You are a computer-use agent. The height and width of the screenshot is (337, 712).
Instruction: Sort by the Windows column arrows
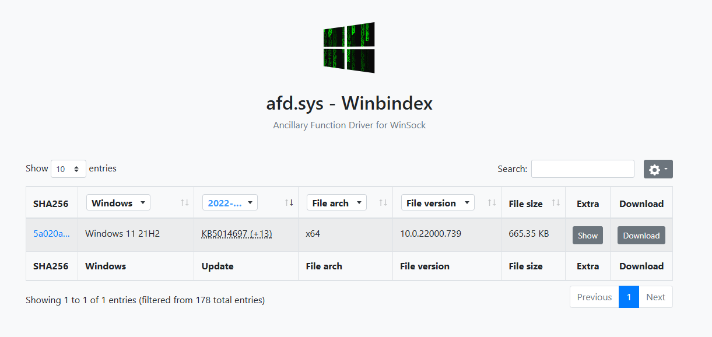tap(185, 203)
